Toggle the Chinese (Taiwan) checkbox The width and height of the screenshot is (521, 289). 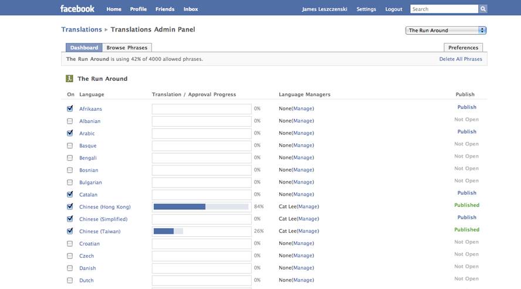[x=70, y=231]
